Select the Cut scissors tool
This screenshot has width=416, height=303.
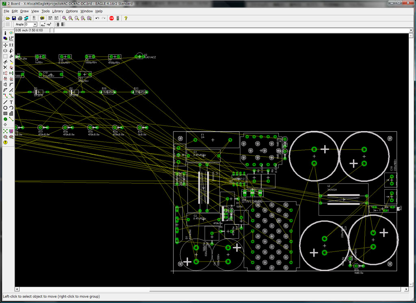(5, 62)
